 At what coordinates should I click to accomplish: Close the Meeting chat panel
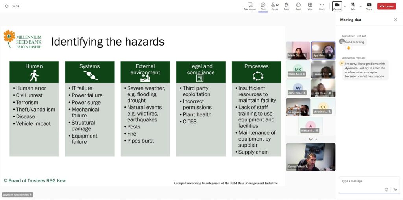(x=396, y=20)
